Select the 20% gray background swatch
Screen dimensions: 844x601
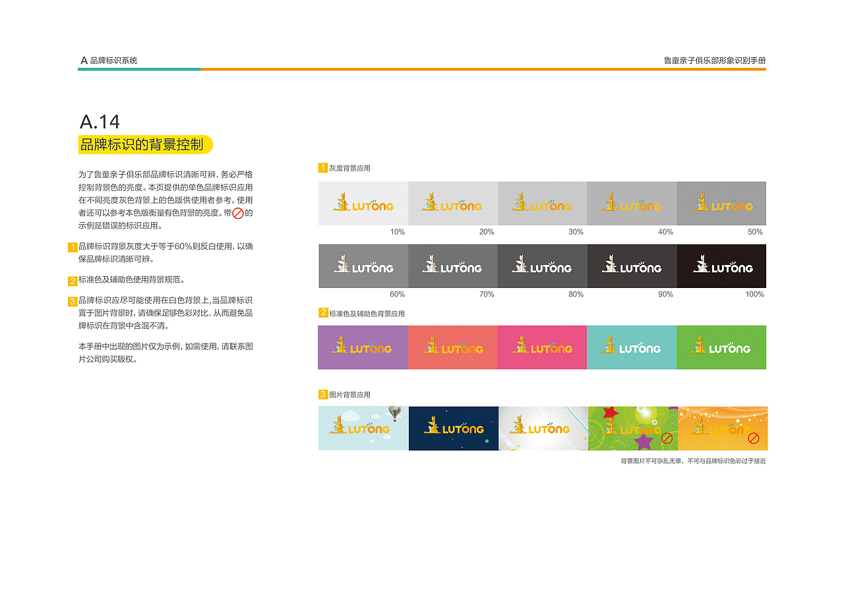pyautogui.click(x=453, y=204)
